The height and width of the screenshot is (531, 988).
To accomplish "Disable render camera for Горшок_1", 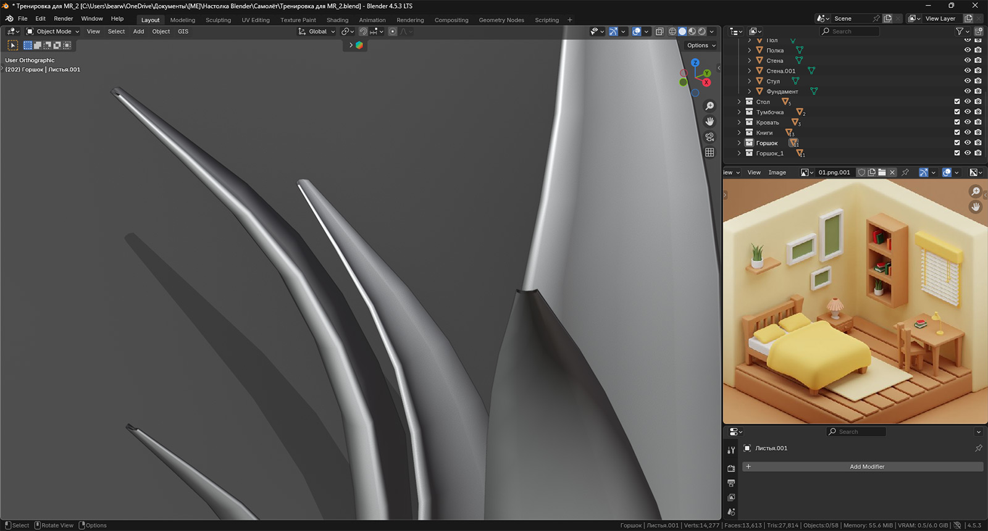I will coord(978,153).
